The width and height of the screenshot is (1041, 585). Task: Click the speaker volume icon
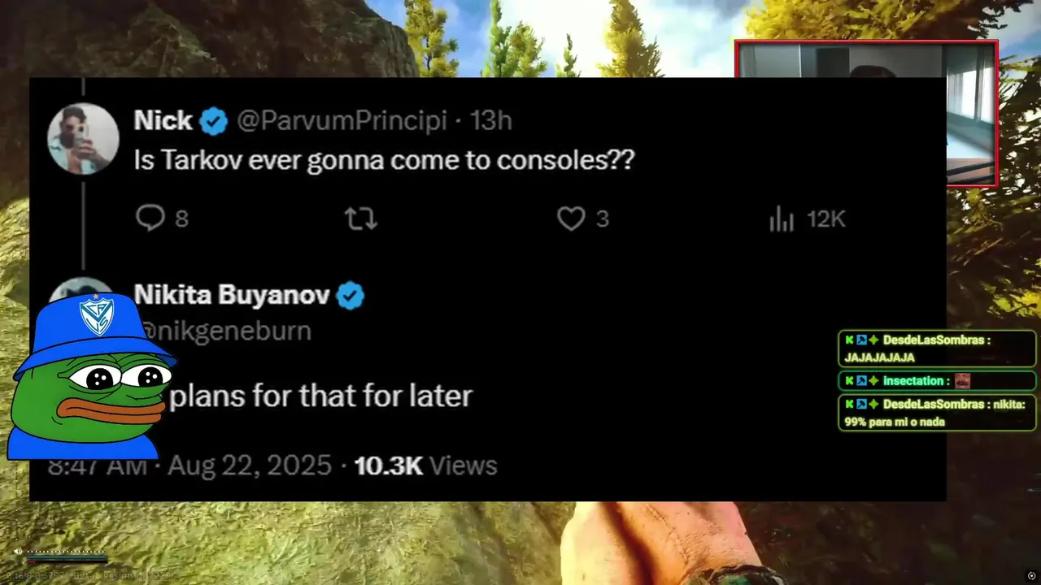point(17,551)
